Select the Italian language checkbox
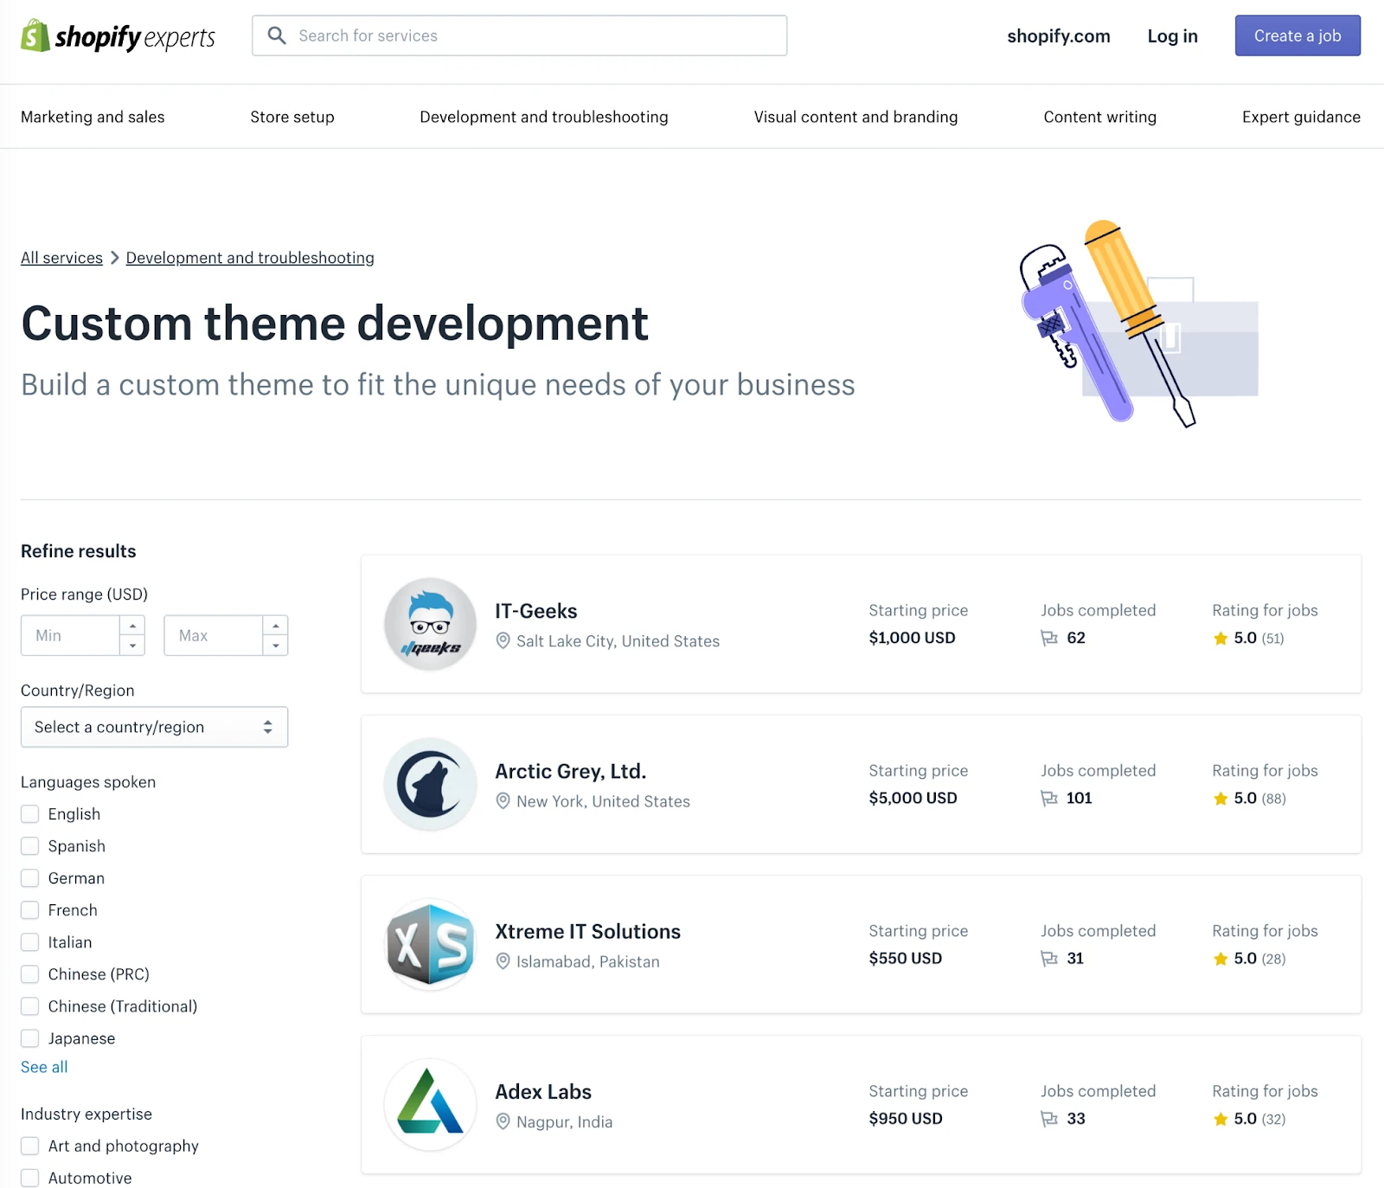The width and height of the screenshot is (1384, 1188). (30, 942)
